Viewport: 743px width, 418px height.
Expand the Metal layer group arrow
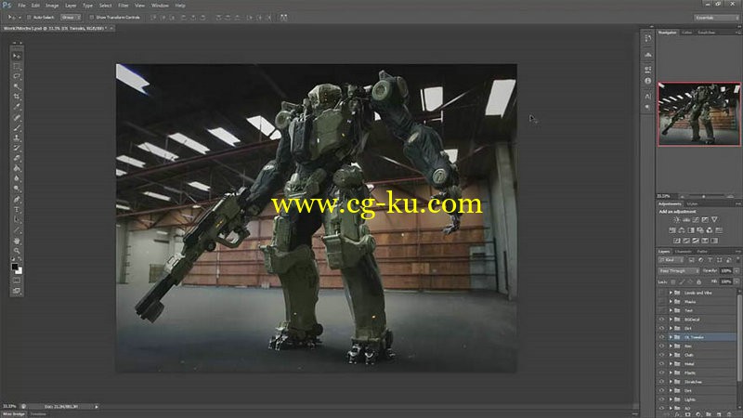(x=671, y=364)
